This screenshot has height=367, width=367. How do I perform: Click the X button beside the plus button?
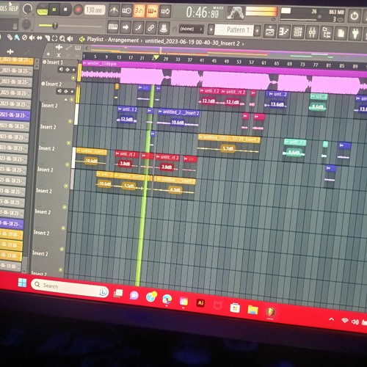coord(59,55)
